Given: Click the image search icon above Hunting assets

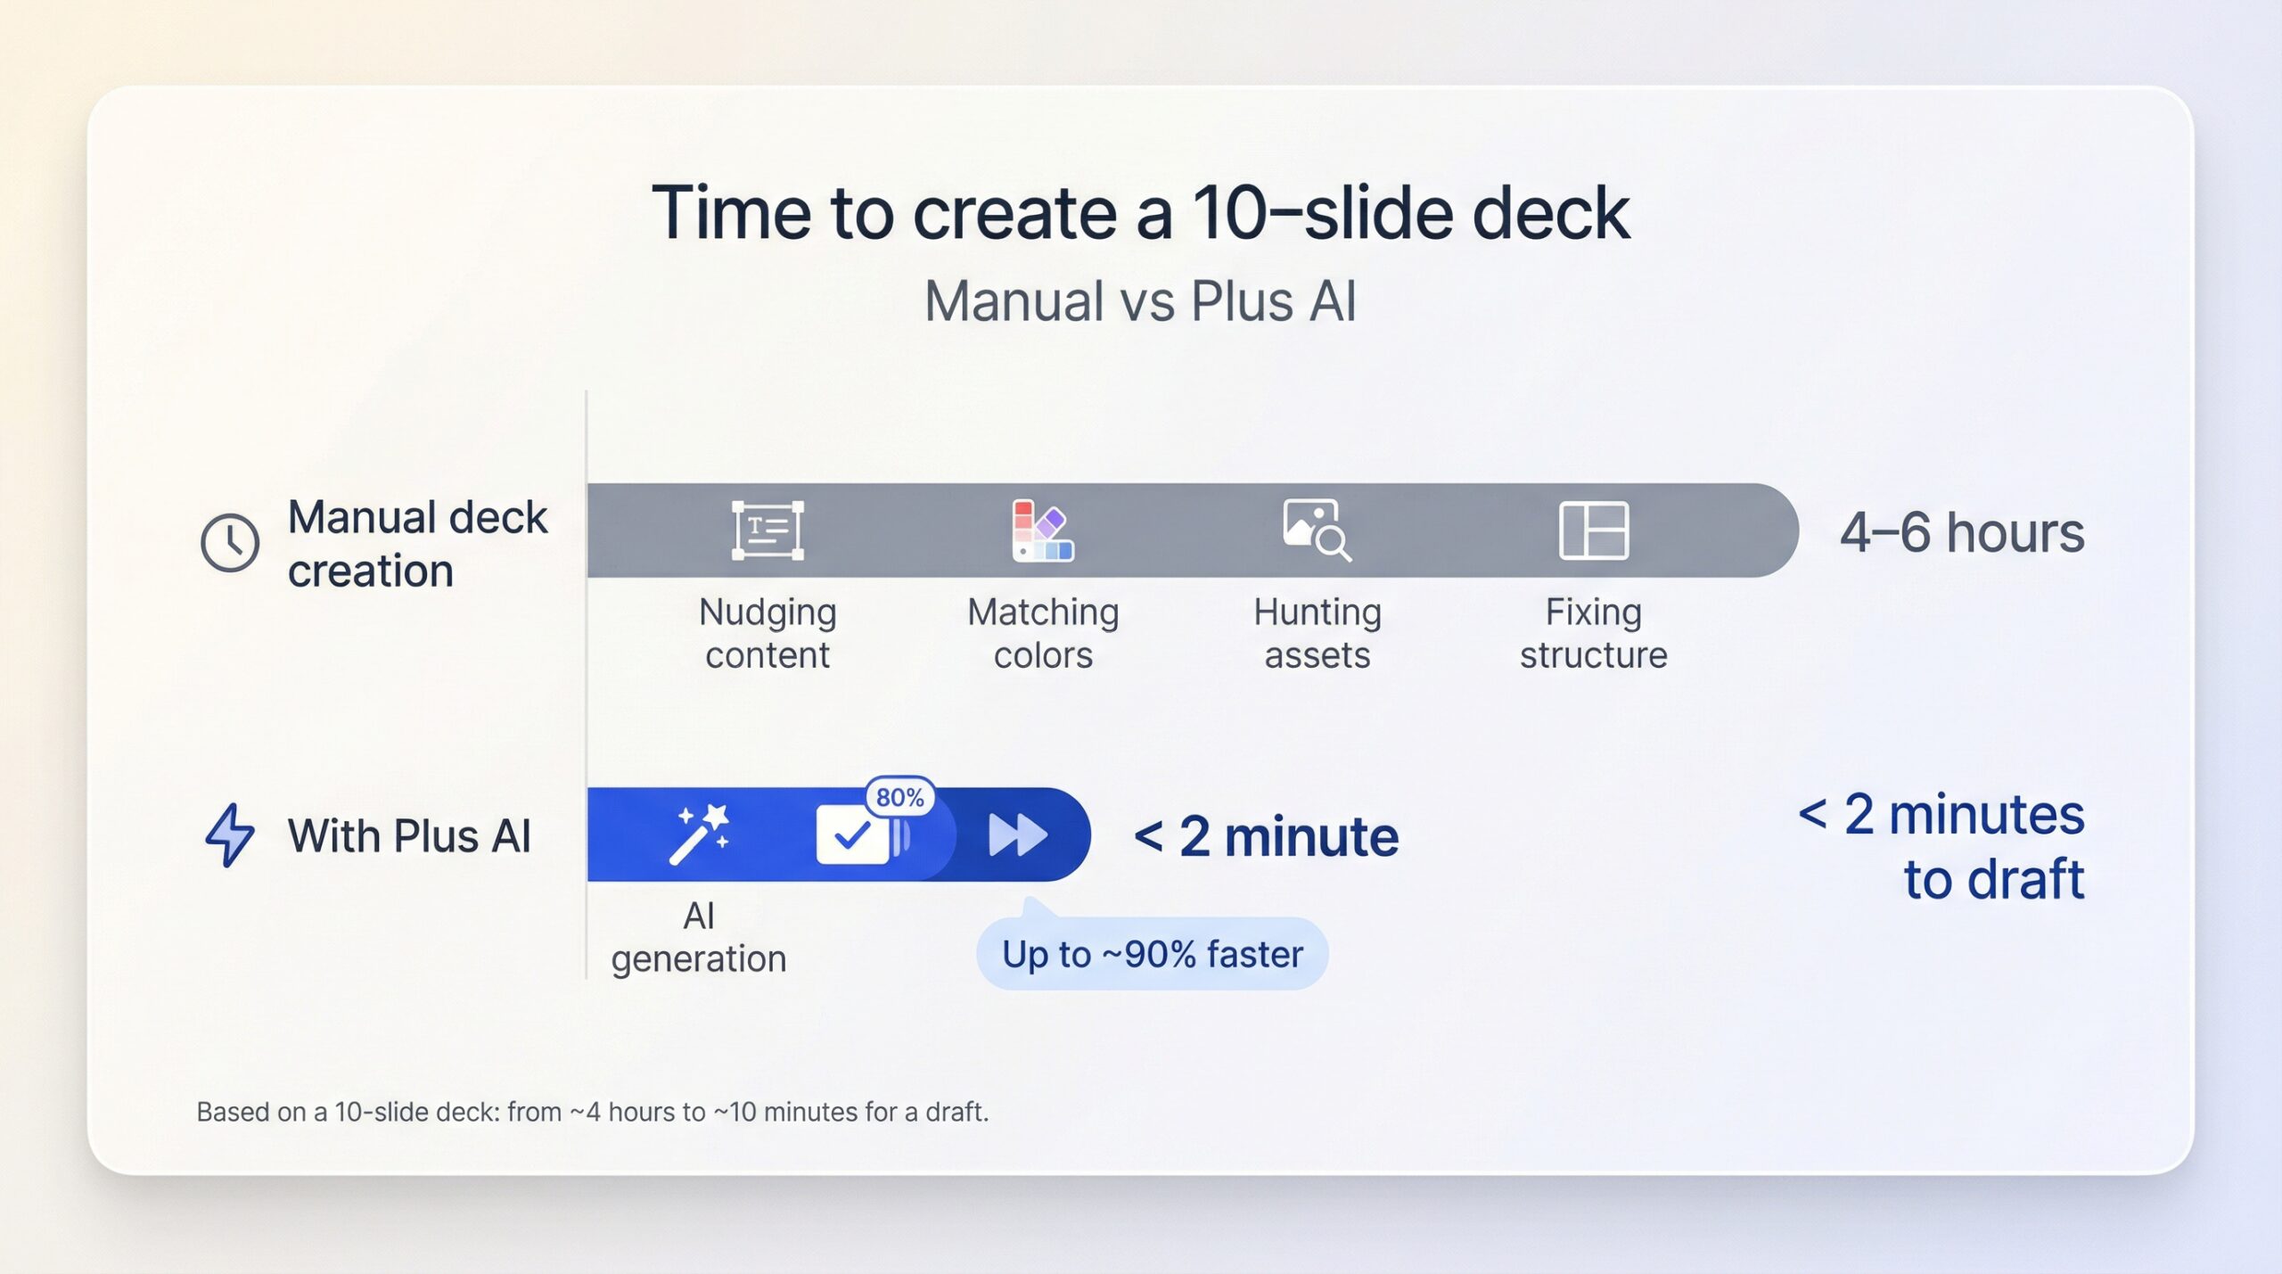Looking at the screenshot, I should (1317, 530).
